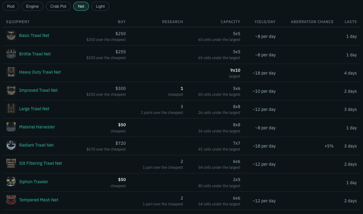363x214 pixels.
Task: Show the Light equipment category
Action: point(100,6)
